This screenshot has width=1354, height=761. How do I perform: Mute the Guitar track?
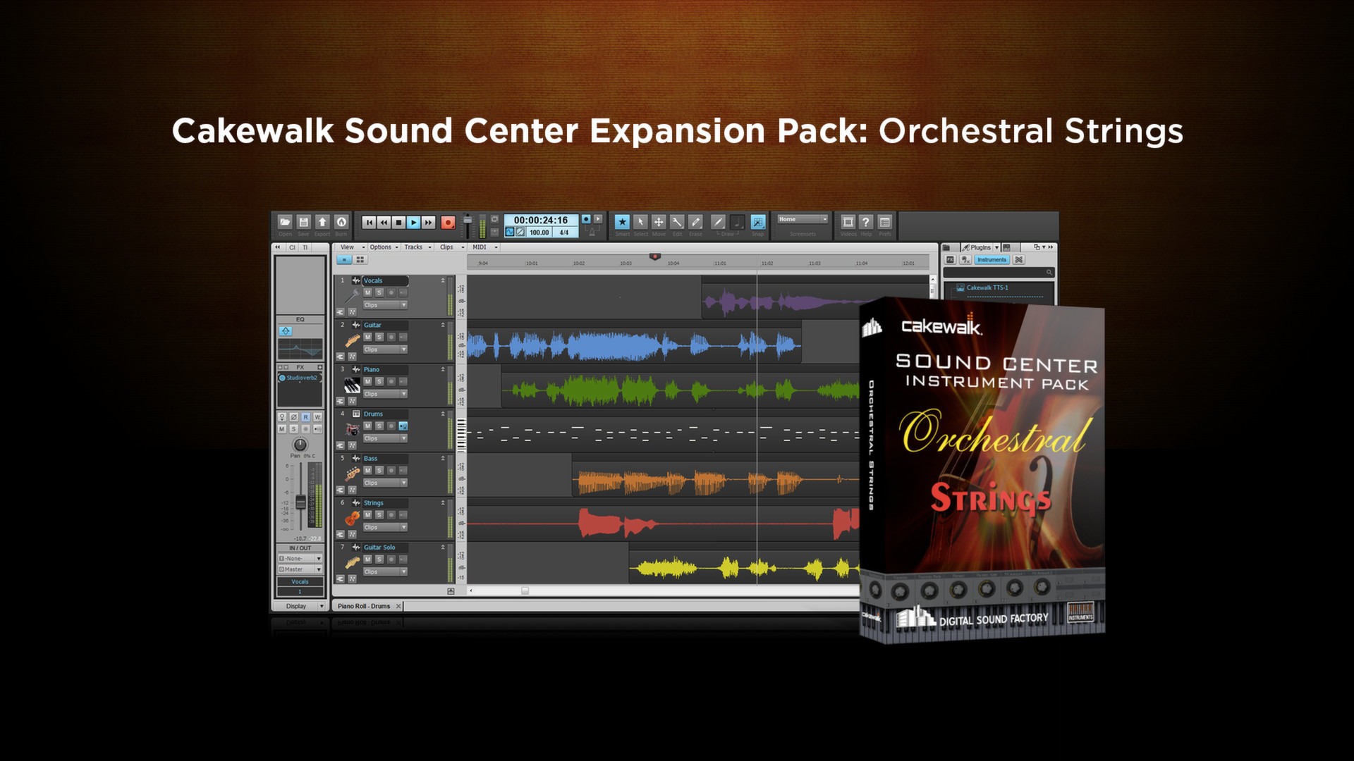[367, 338]
